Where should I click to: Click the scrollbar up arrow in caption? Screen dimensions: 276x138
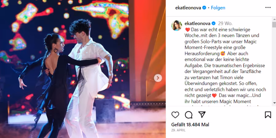coord(274,19)
